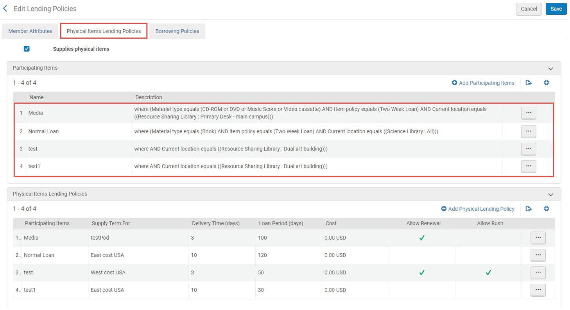Collapse the Participating Items section
The width and height of the screenshot is (570, 310).
coord(550,68)
